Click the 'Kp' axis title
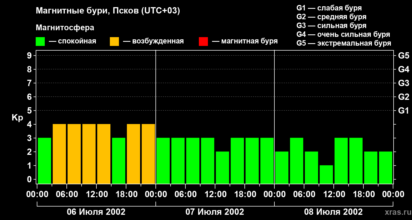 point(17,118)
